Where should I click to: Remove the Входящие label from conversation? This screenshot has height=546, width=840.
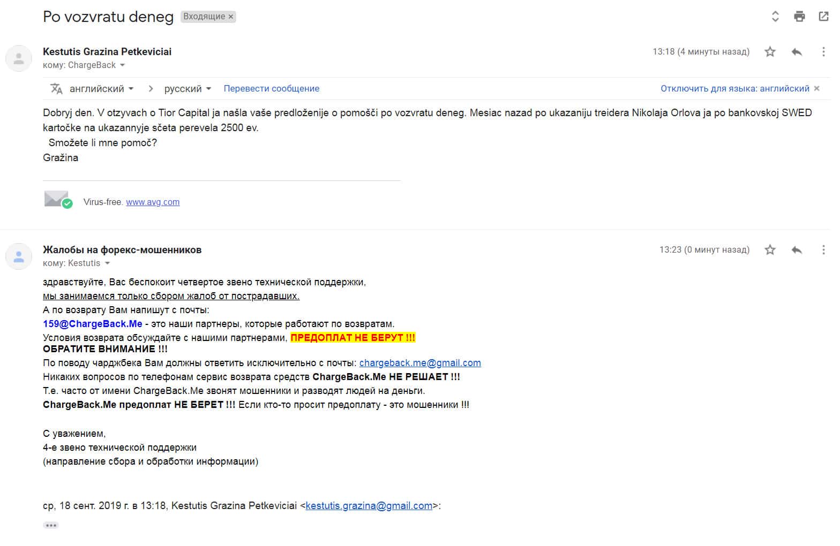click(231, 17)
